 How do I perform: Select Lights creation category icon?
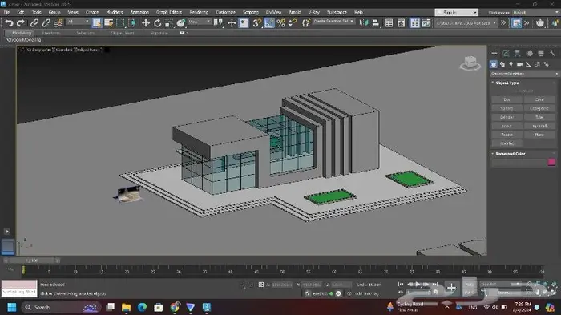[511, 64]
